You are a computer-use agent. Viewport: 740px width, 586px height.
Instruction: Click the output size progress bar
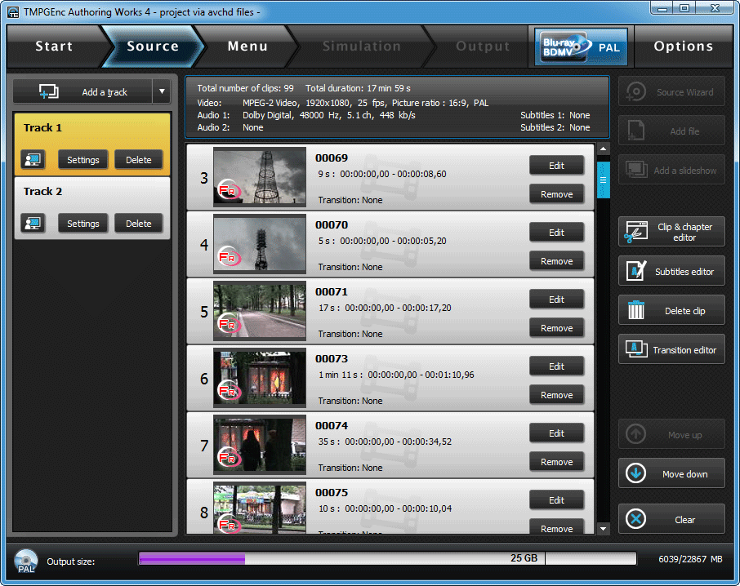click(387, 558)
